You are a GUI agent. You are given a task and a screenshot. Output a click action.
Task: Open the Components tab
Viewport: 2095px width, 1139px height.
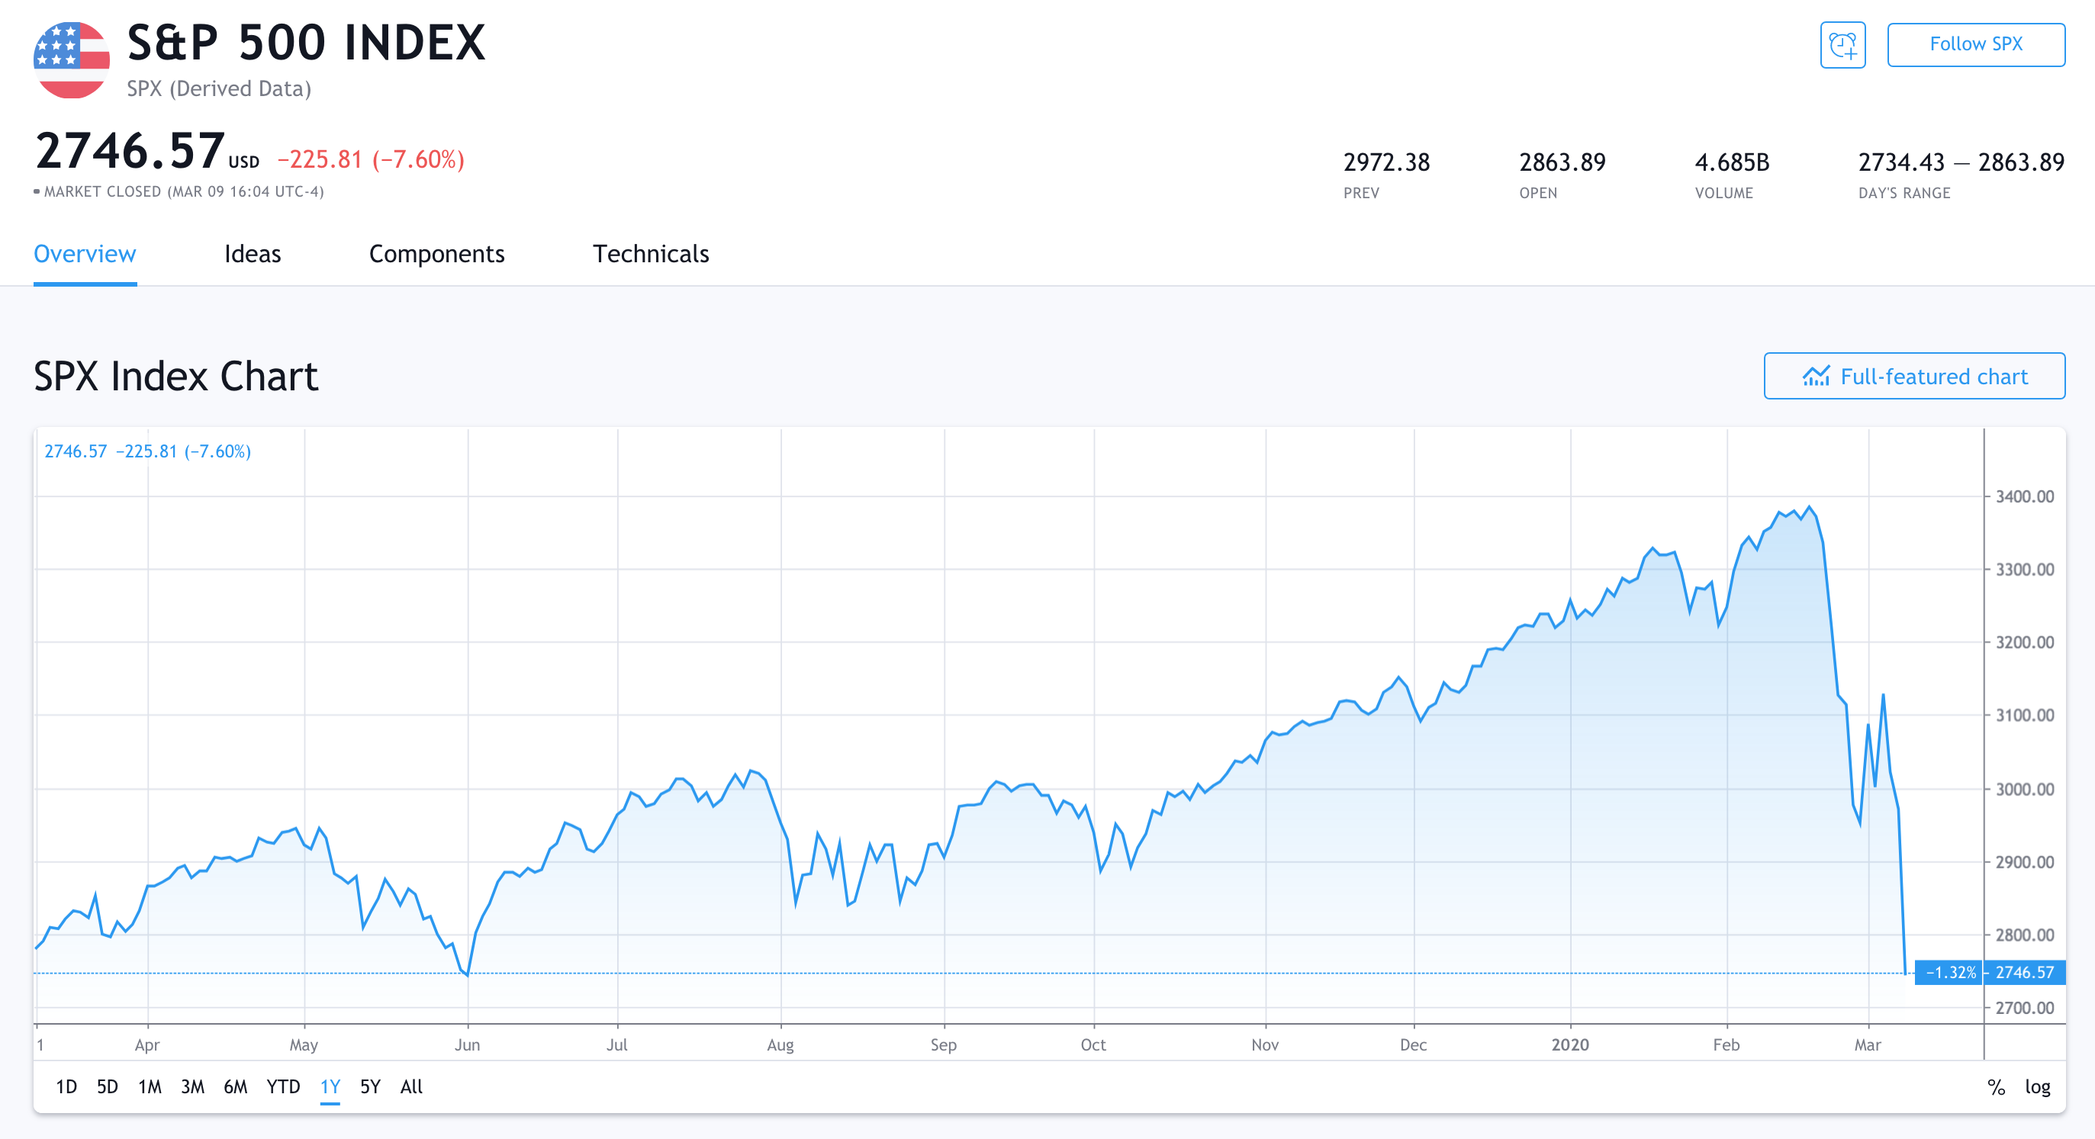coord(436,255)
